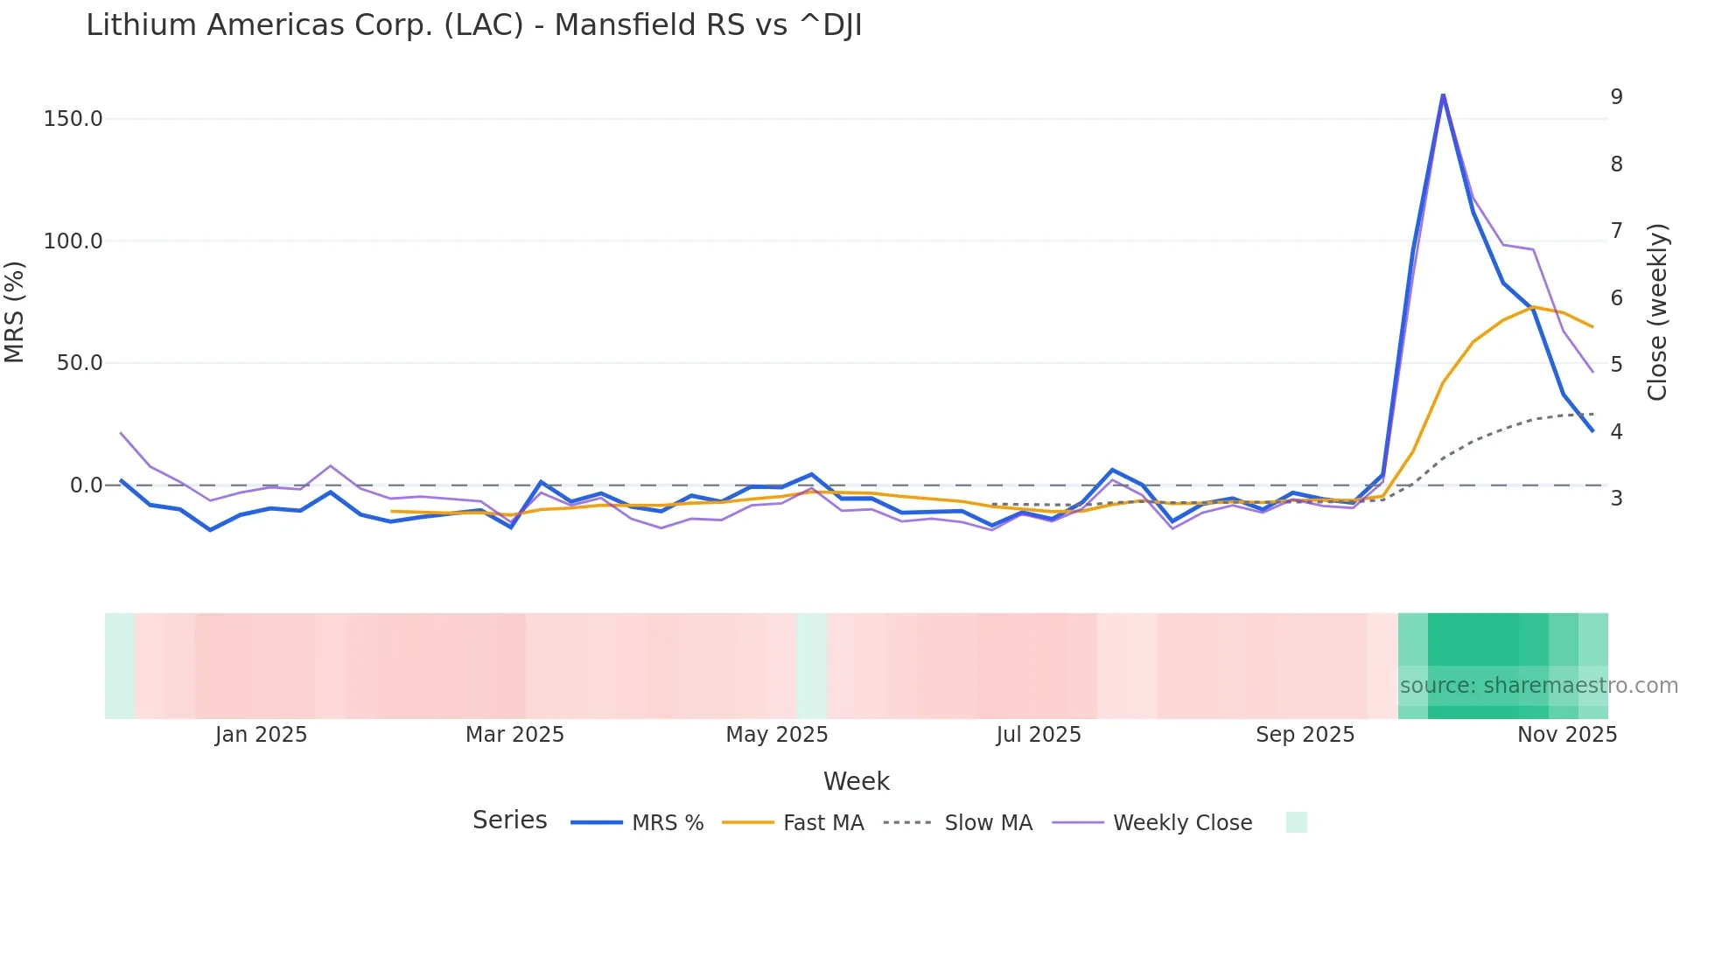
Task: Click the MRS peak point near 160
Action: [x=1443, y=94]
